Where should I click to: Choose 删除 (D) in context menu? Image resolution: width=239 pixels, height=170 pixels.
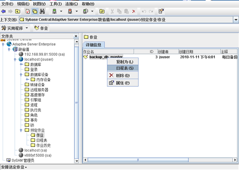click(123, 76)
